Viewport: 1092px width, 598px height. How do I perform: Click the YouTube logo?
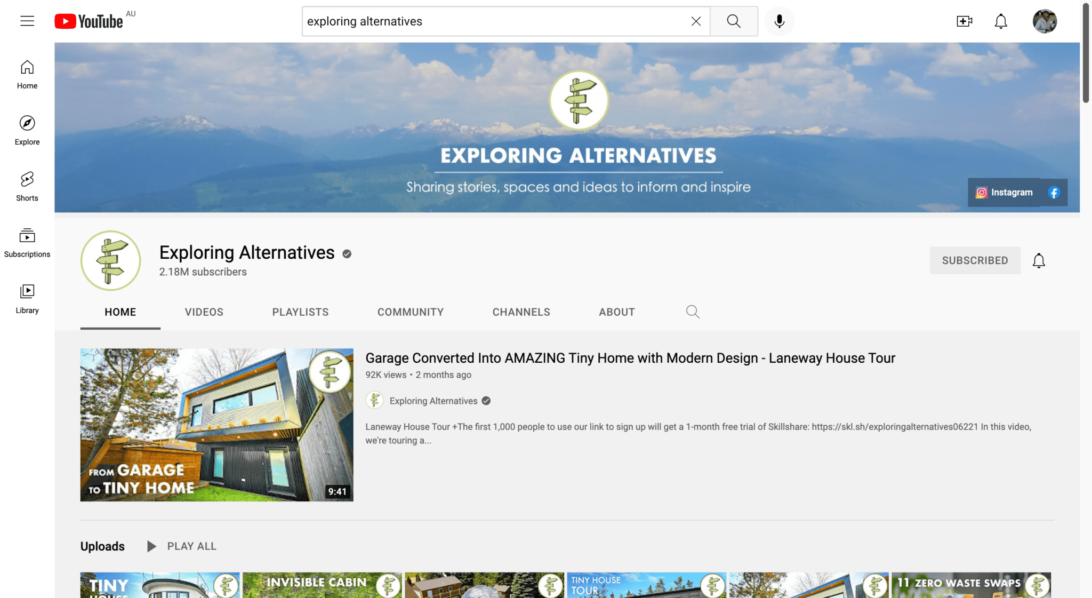pyautogui.click(x=89, y=21)
